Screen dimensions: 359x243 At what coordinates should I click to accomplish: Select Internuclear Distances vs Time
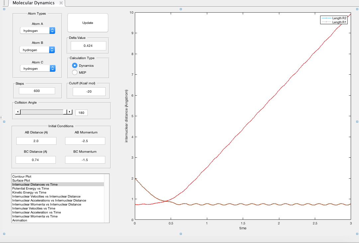pos(58,185)
